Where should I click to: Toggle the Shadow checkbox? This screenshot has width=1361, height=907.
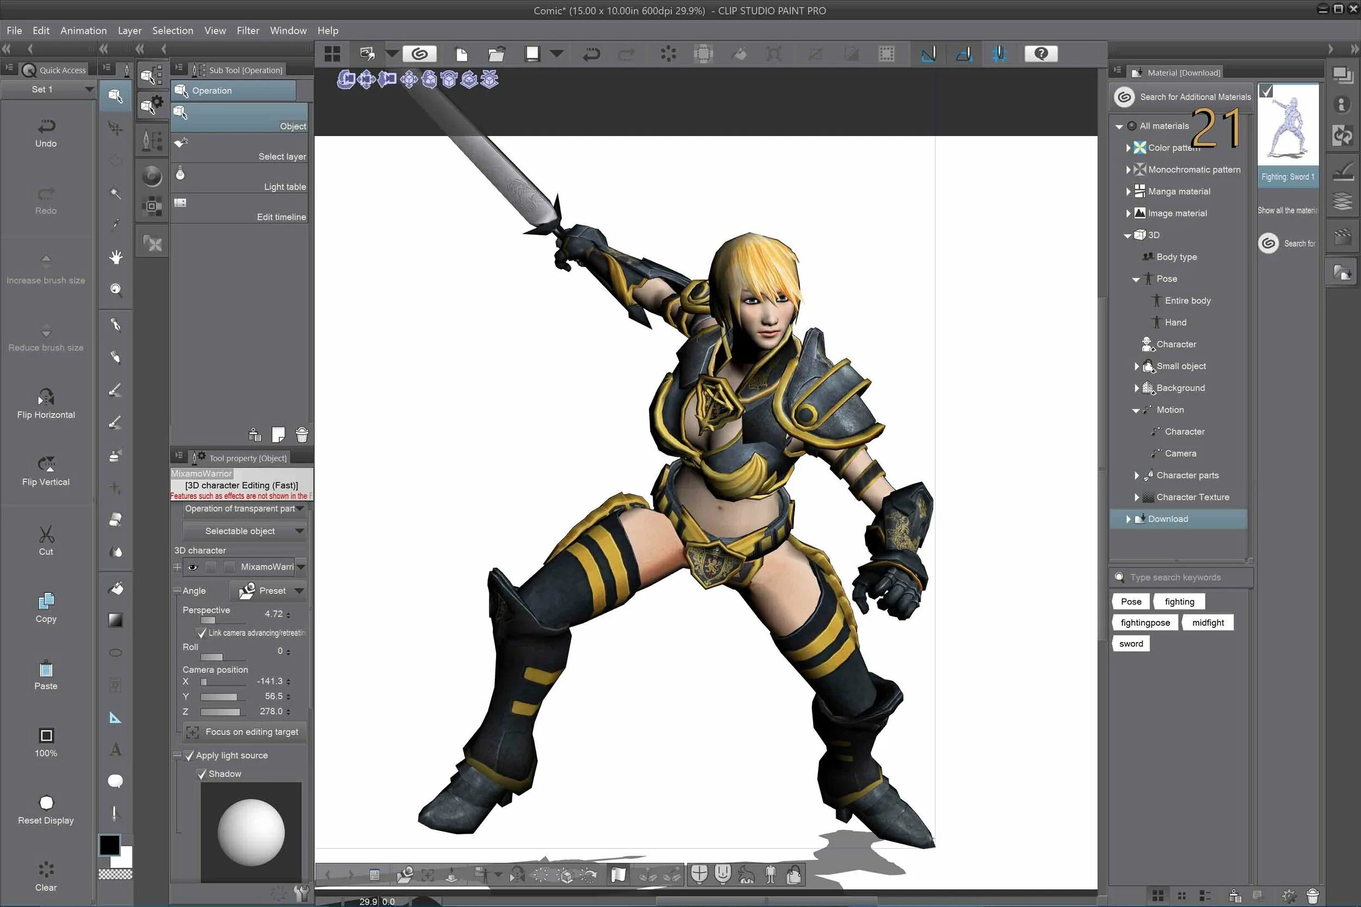point(202,774)
